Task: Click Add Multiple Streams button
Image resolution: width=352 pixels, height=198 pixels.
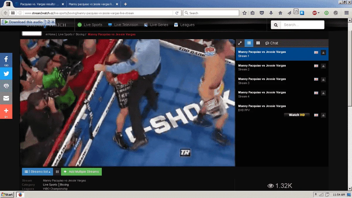Action: [81, 172]
